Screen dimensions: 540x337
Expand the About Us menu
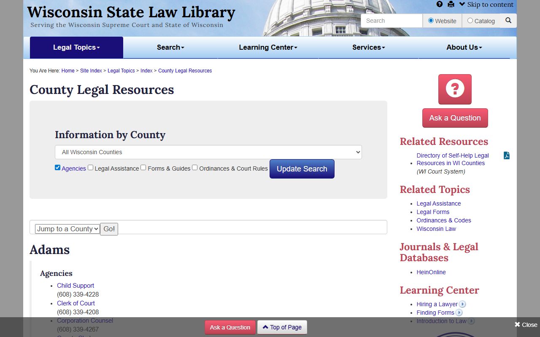464,47
